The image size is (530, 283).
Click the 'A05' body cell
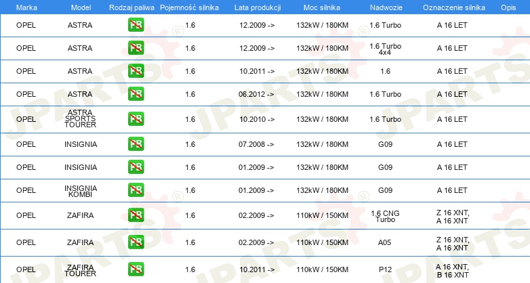pos(385,242)
